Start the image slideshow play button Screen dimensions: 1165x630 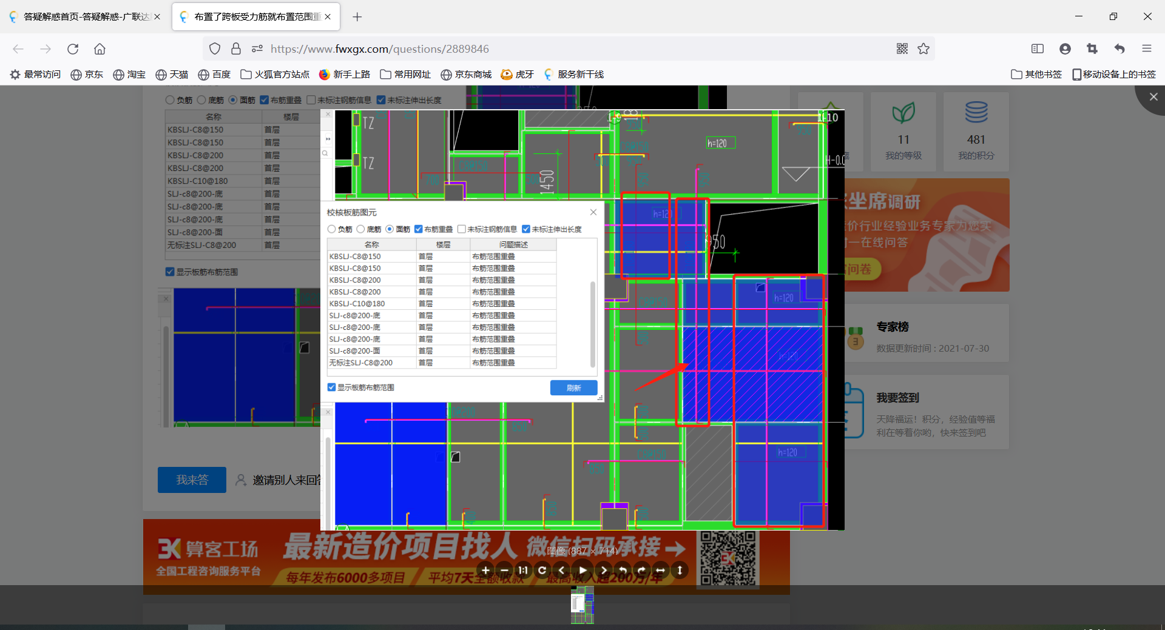tap(583, 570)
